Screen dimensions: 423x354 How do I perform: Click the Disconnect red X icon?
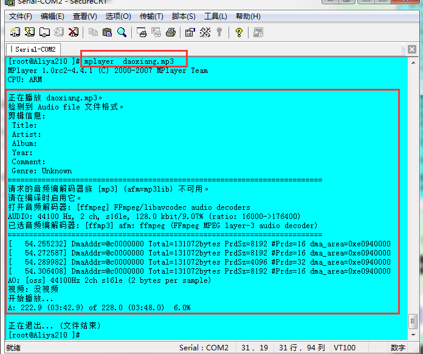tap(74, 32)
